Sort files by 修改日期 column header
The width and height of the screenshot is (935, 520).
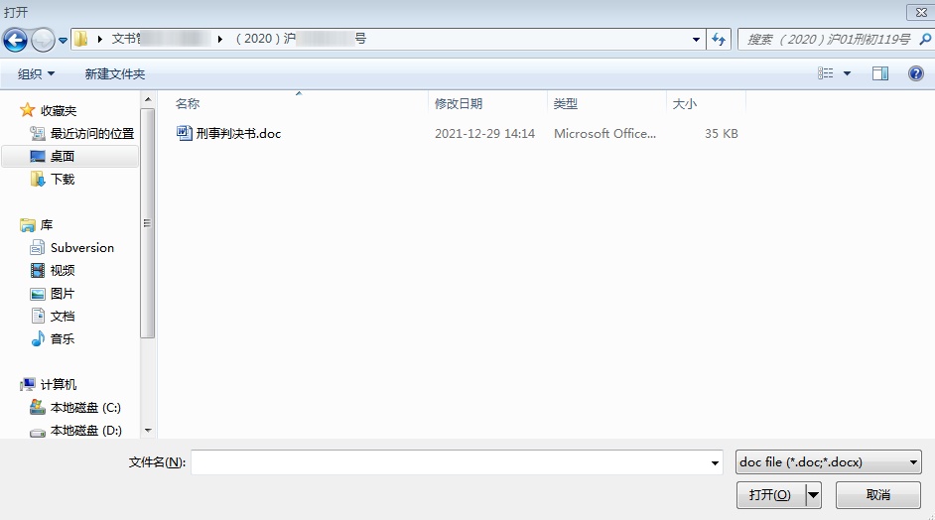pos(459,103)
